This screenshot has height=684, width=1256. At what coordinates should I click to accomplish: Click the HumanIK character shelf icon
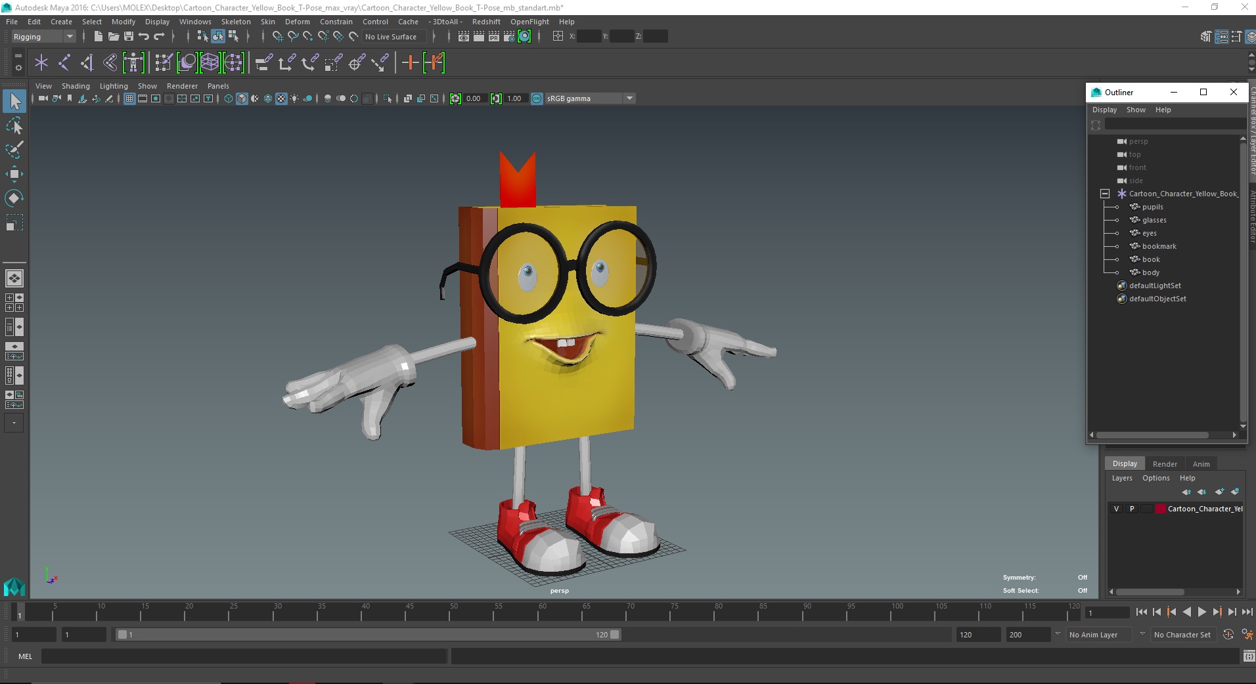point(133,63)
